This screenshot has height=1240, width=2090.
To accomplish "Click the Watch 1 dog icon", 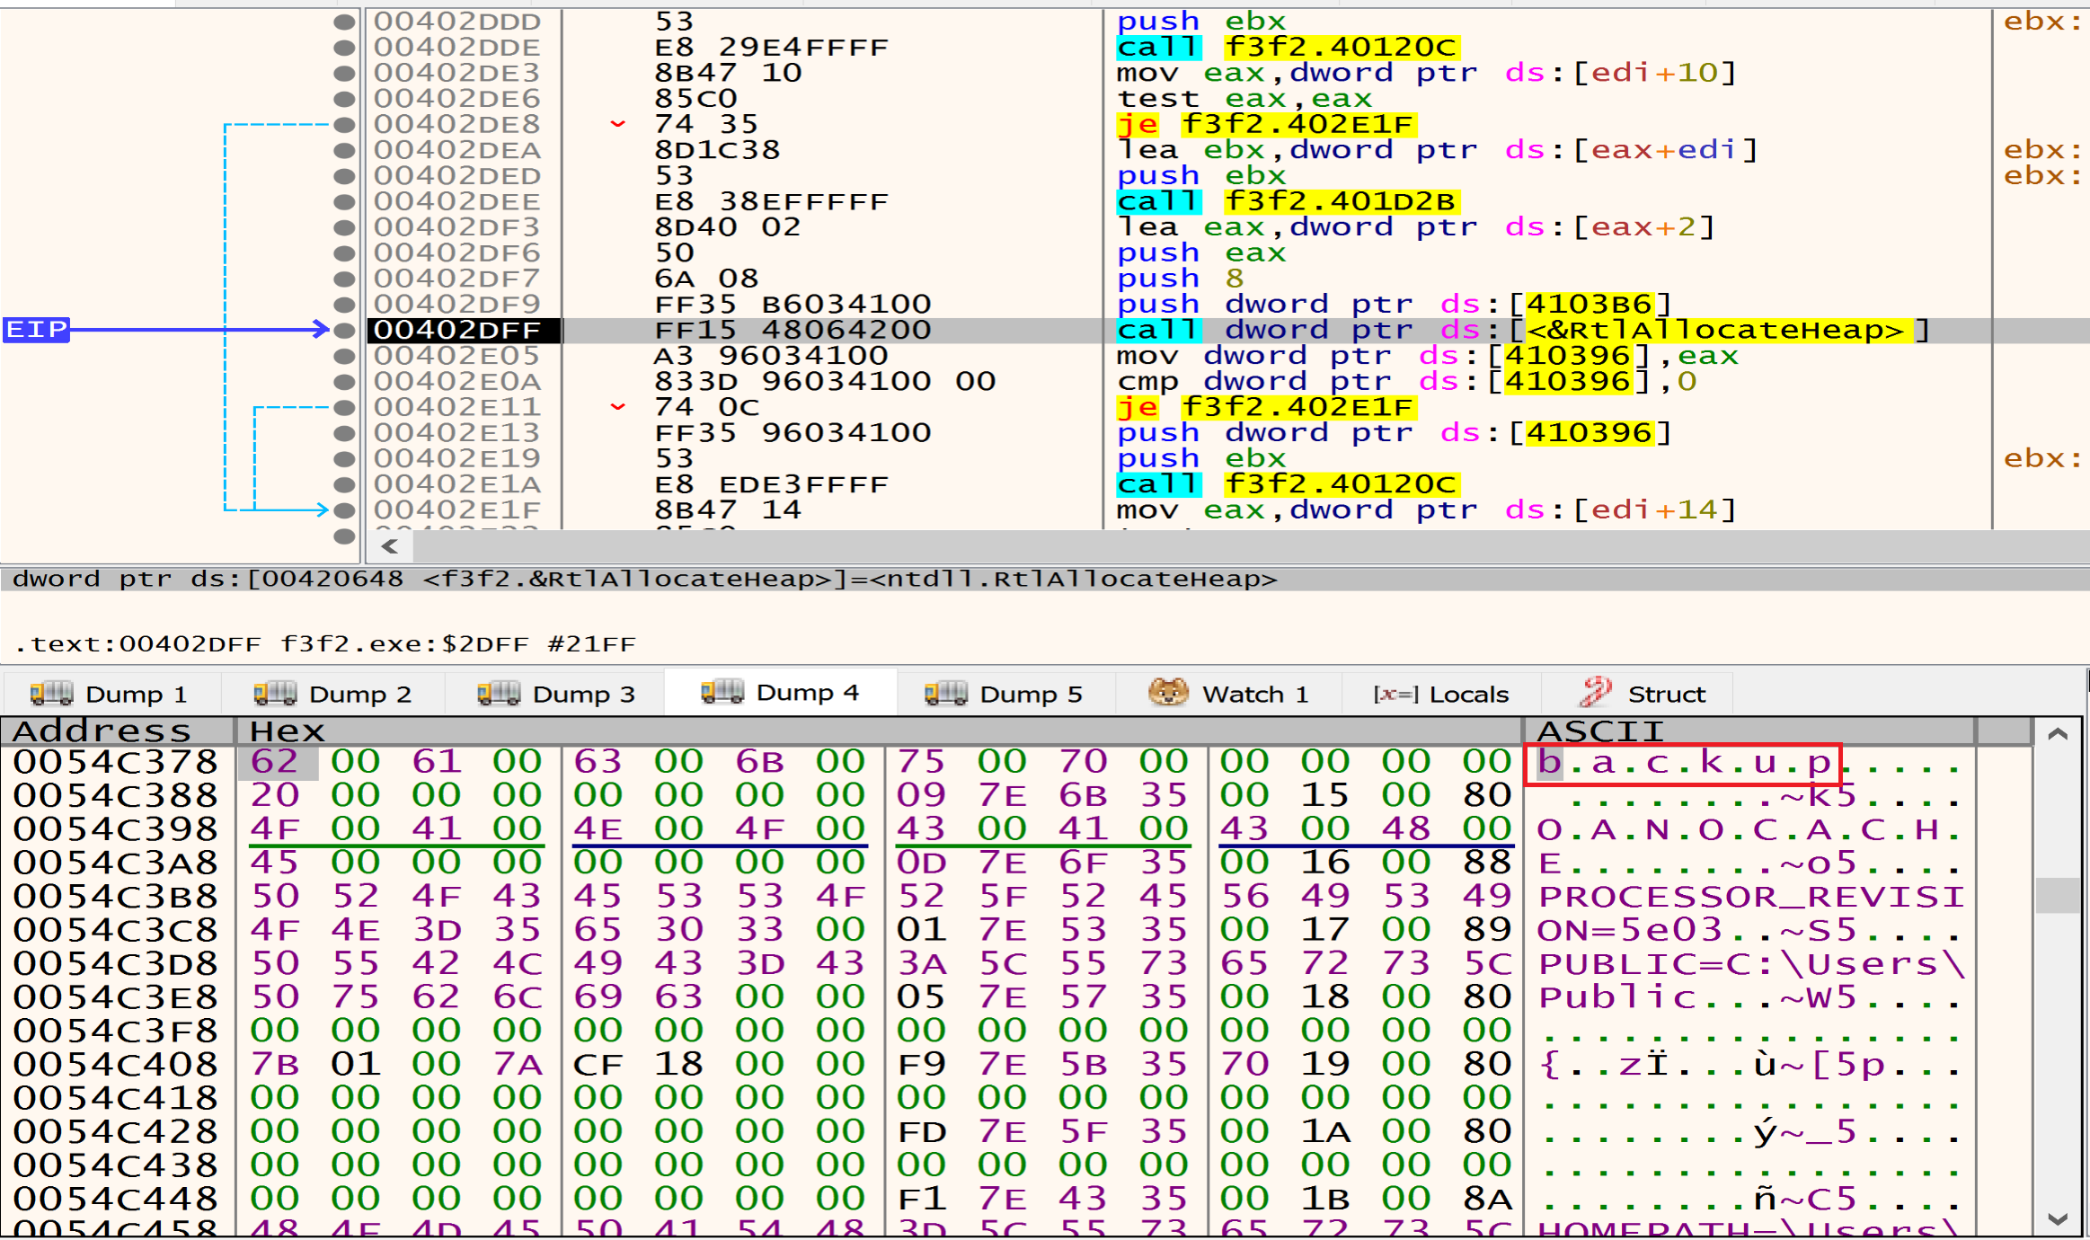I will click(1168, 692).
